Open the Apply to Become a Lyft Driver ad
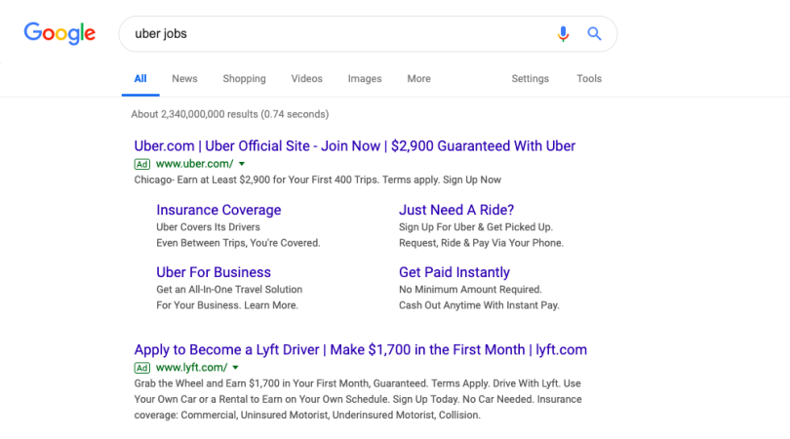The width and height of the screenshot is (790, 439). (x=360, y=349)
